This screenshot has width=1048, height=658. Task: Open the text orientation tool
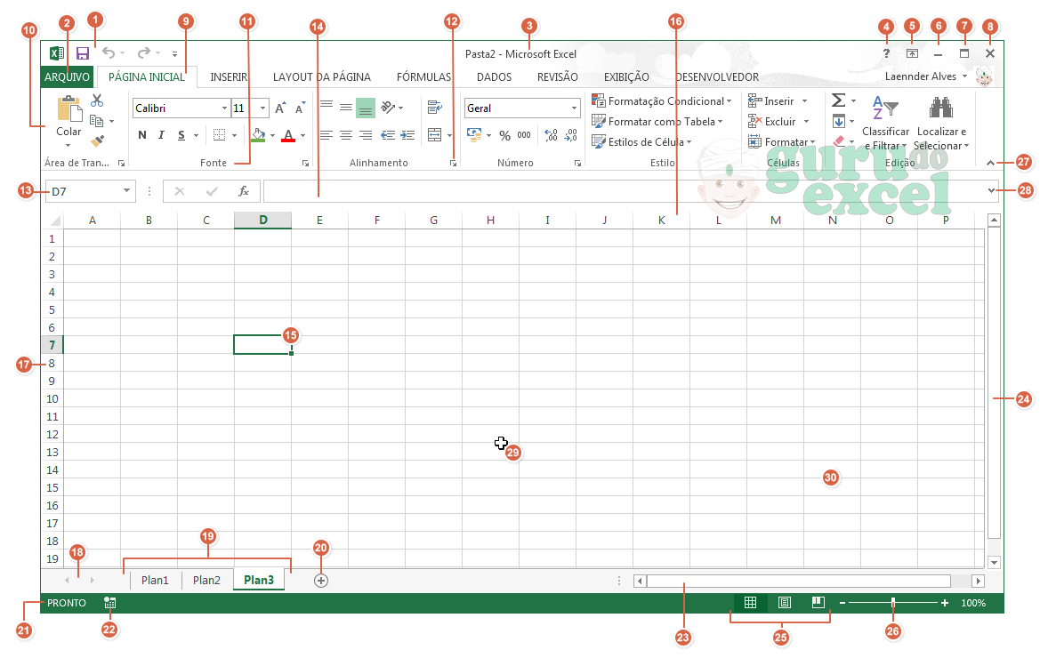(388, 107)
